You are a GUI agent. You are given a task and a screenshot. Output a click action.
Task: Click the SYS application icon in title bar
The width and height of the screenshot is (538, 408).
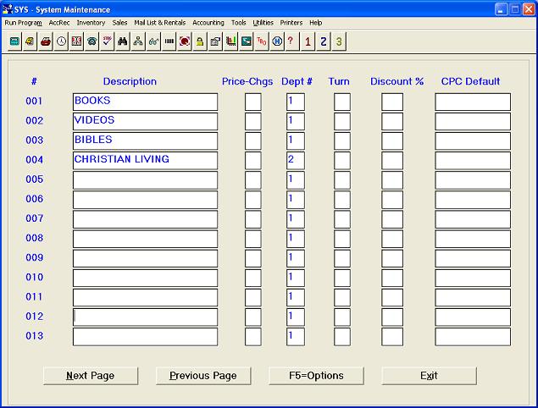pyautogui.click(x=8, y=9)
